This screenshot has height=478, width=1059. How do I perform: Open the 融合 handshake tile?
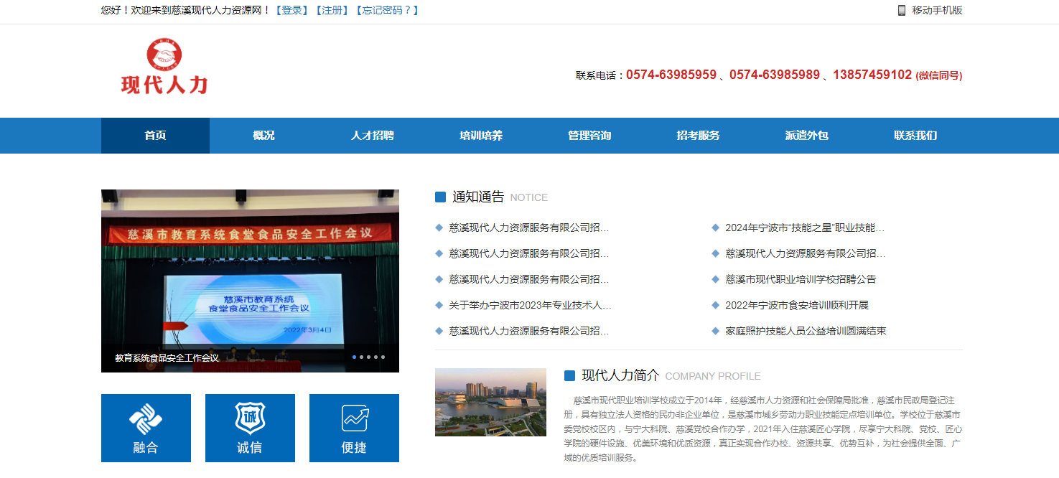pos(146,428)
